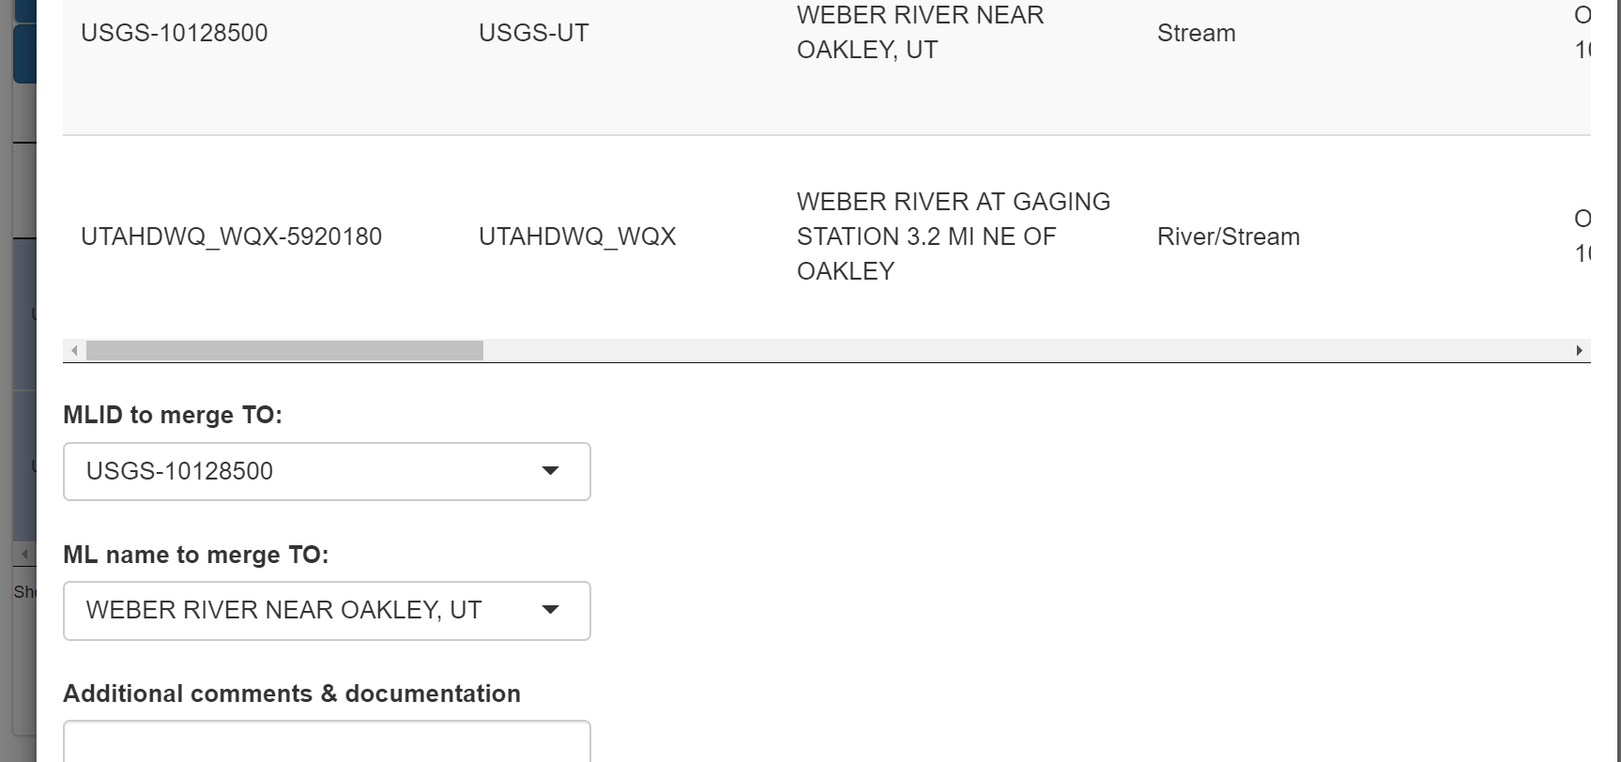Click the USGS-UT organization cell

coord(533,33)
